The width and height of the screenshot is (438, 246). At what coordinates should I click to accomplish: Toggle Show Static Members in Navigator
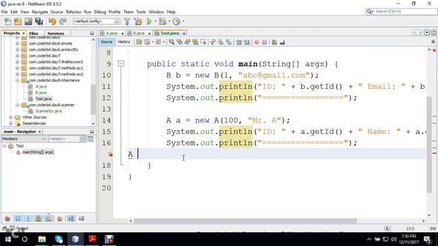[28, 219]
